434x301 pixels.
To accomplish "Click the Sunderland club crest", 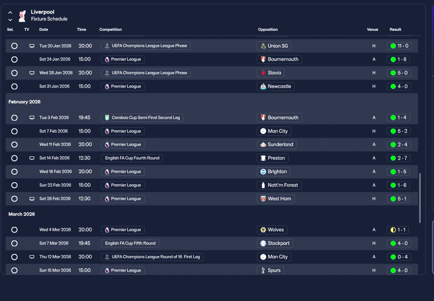I will point(263,145).
